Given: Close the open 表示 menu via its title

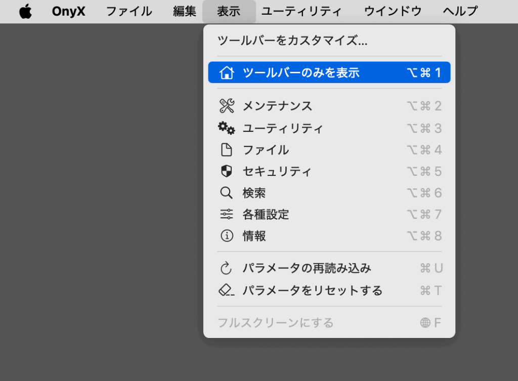Looking at the screenshot, I should pos(229,11).
